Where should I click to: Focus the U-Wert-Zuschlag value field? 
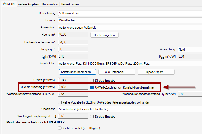[x=73, y=87]
